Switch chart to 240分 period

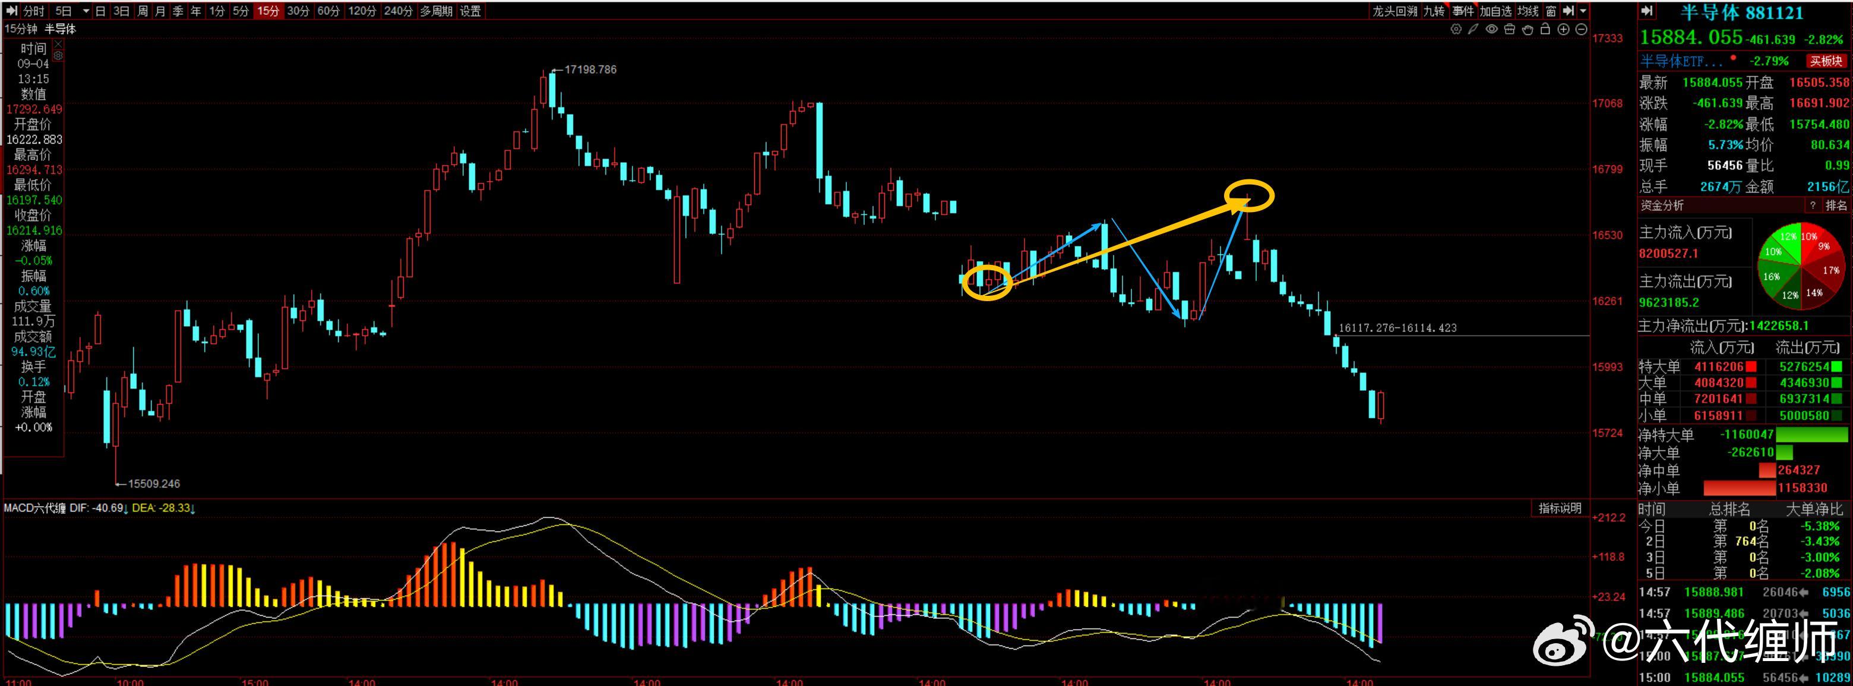(399, 11)
